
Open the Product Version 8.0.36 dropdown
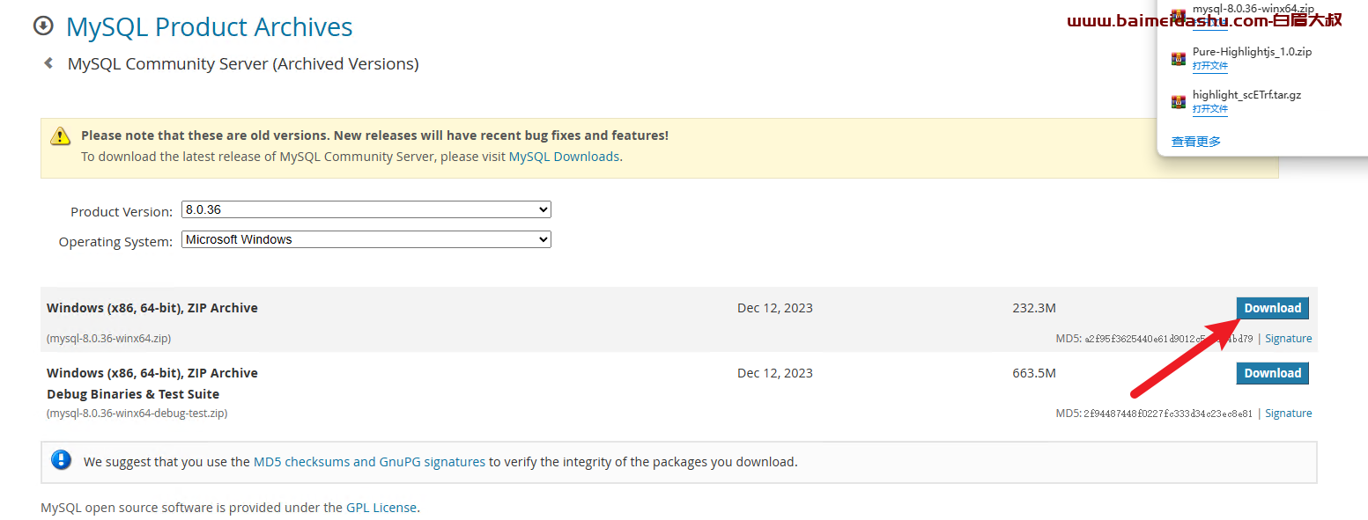click(366, 210)
